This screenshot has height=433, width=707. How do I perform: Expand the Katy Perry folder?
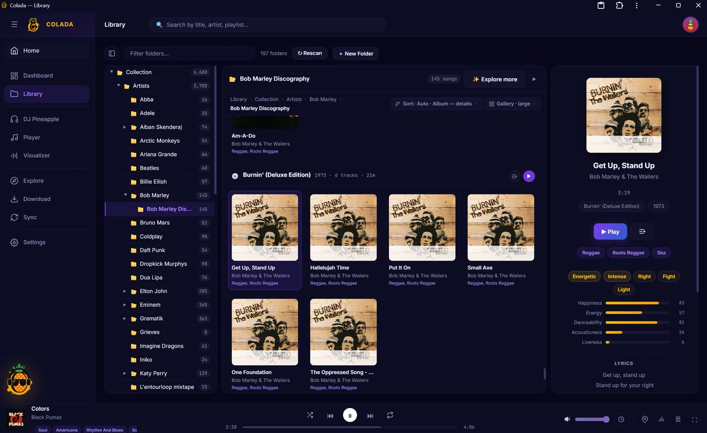pos(124,374)
